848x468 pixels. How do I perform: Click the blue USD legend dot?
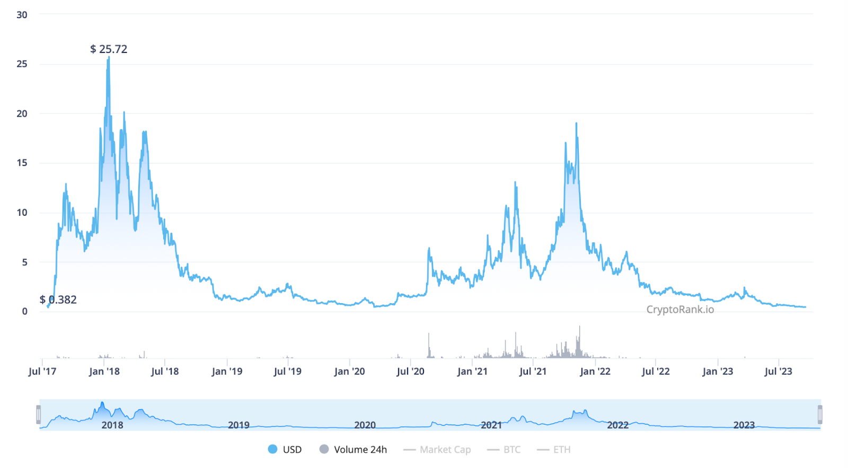point(272,449)
